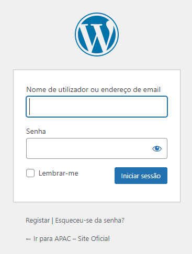Click the text cursor in the username field
Screen dimensions: 192x254
(x=30, y=107)
